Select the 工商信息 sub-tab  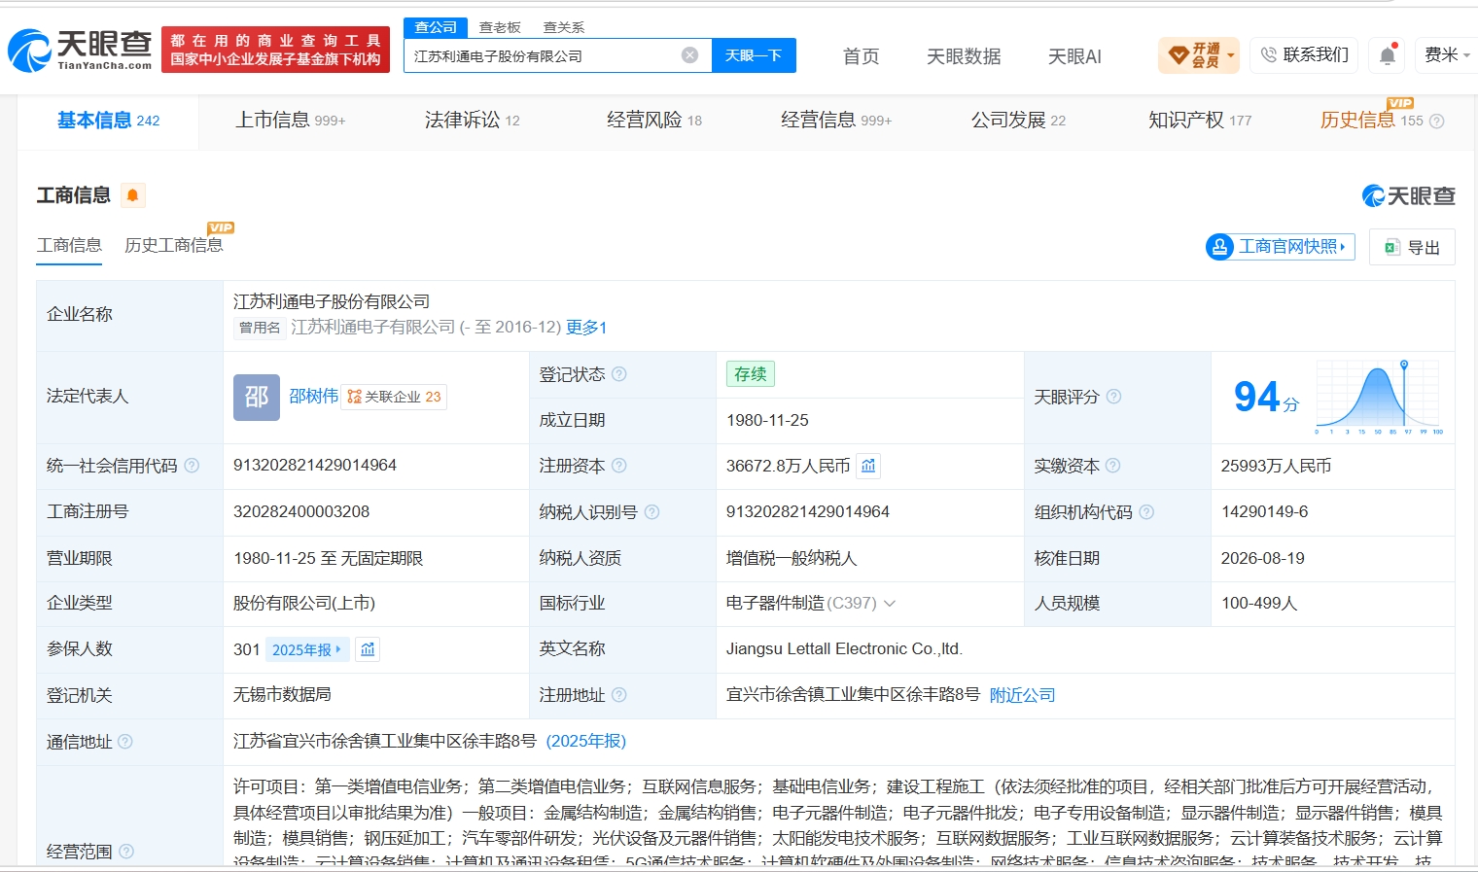tap(69, 245)
